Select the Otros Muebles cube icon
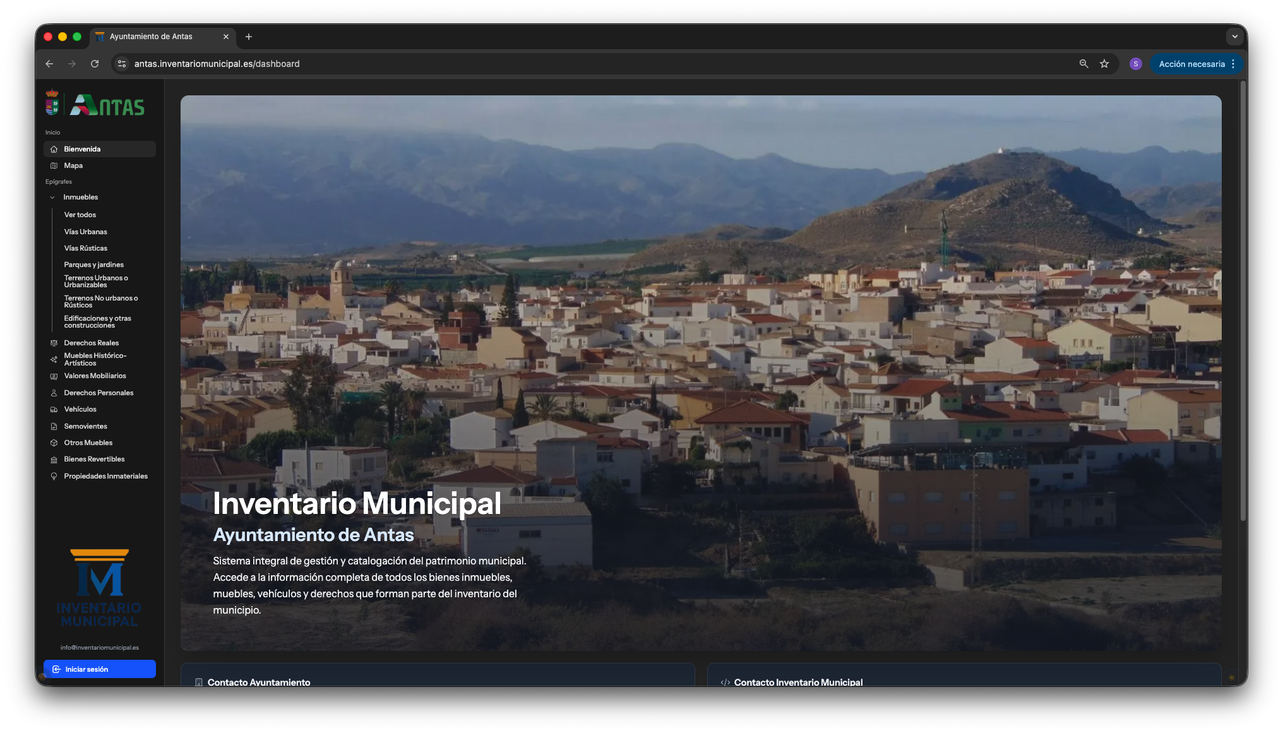1283x733 pixels. click(55, 443)
